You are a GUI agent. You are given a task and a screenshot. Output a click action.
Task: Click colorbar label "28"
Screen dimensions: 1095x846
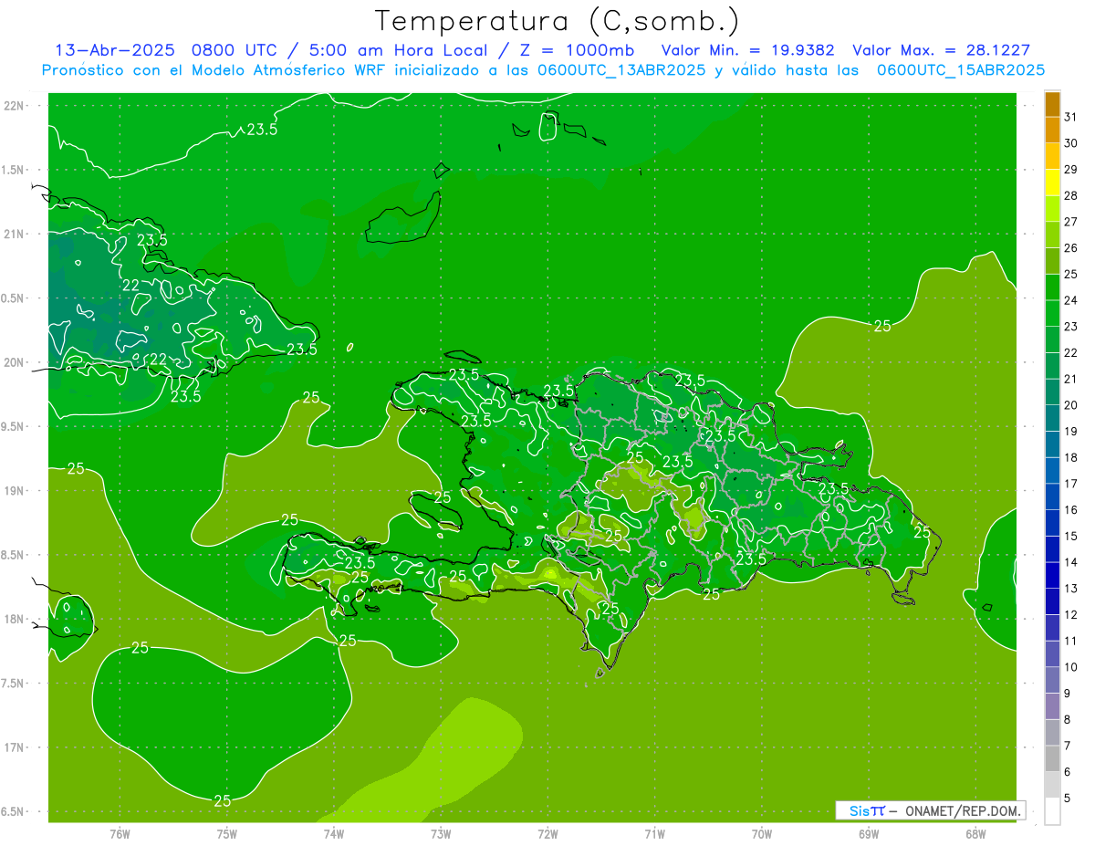(1071, 195)
